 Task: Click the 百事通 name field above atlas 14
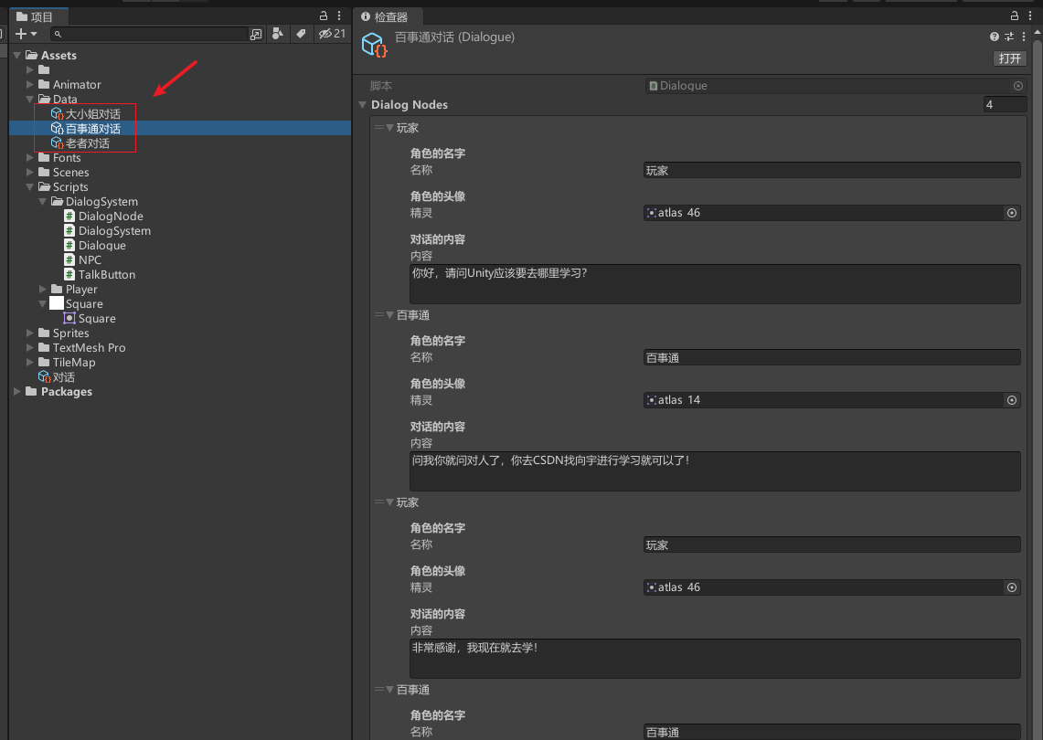[x=832, y=358]
